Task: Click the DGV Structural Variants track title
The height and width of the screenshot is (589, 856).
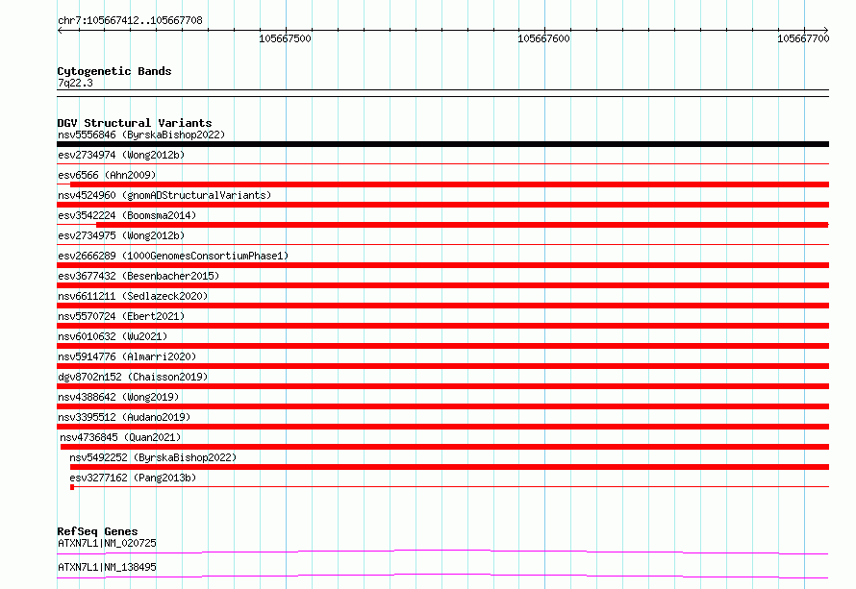Action: (135, 123)
